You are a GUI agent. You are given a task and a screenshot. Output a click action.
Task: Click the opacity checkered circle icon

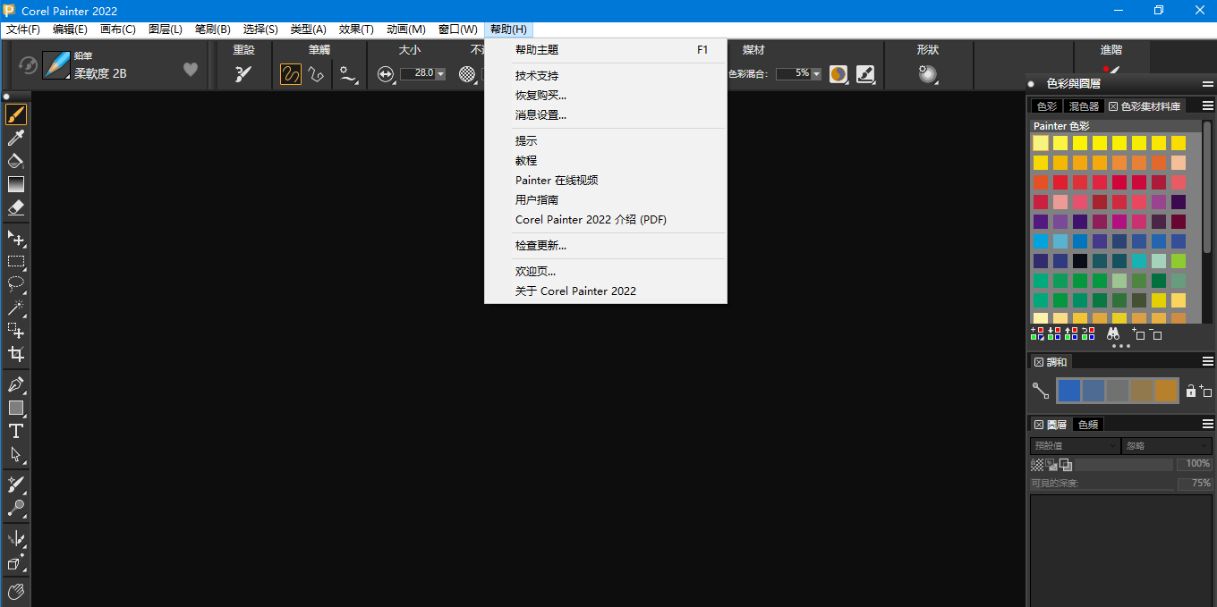(467, 74)
